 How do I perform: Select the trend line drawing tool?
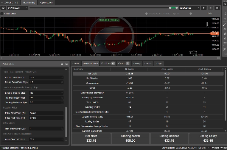[225, 24]
